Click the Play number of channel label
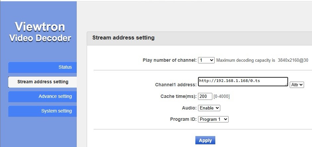The width and height of the screenshot is (312, 147). pos(169,60)
